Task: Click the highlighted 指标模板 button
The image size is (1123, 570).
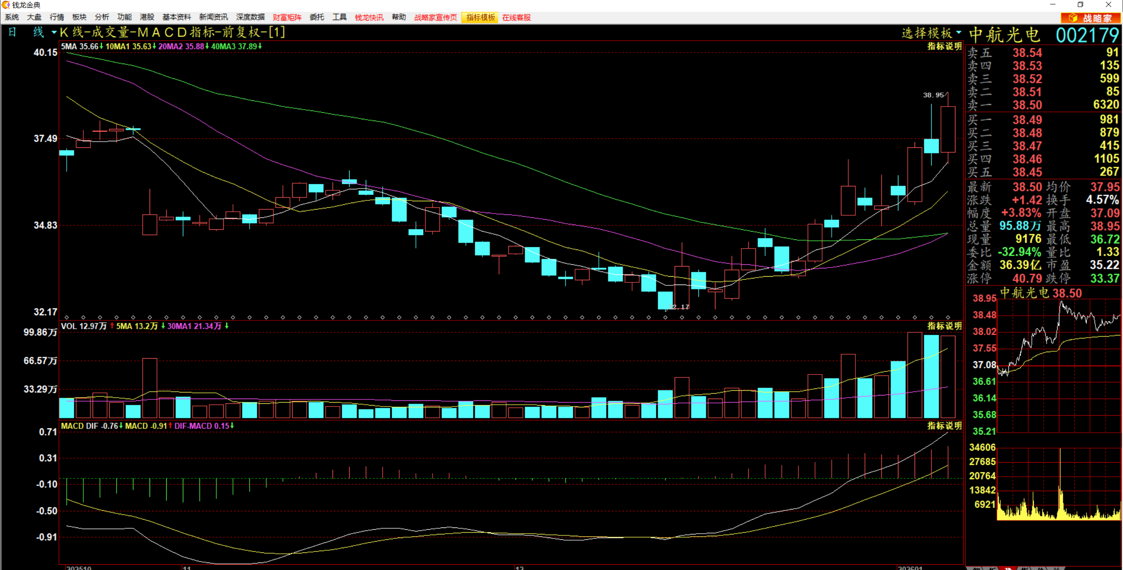Action: click(x=480, y=18)
